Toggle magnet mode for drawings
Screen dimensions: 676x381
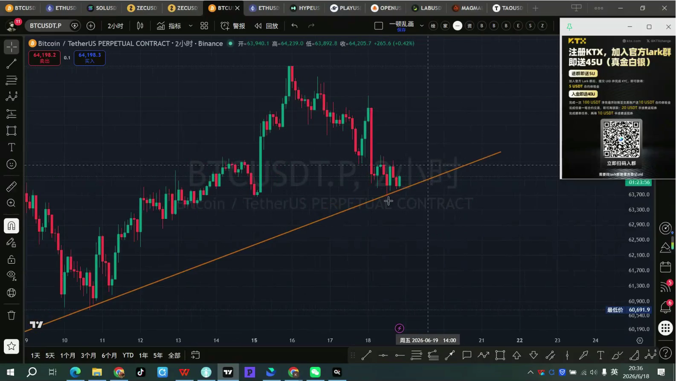click(x=11, y=226)
